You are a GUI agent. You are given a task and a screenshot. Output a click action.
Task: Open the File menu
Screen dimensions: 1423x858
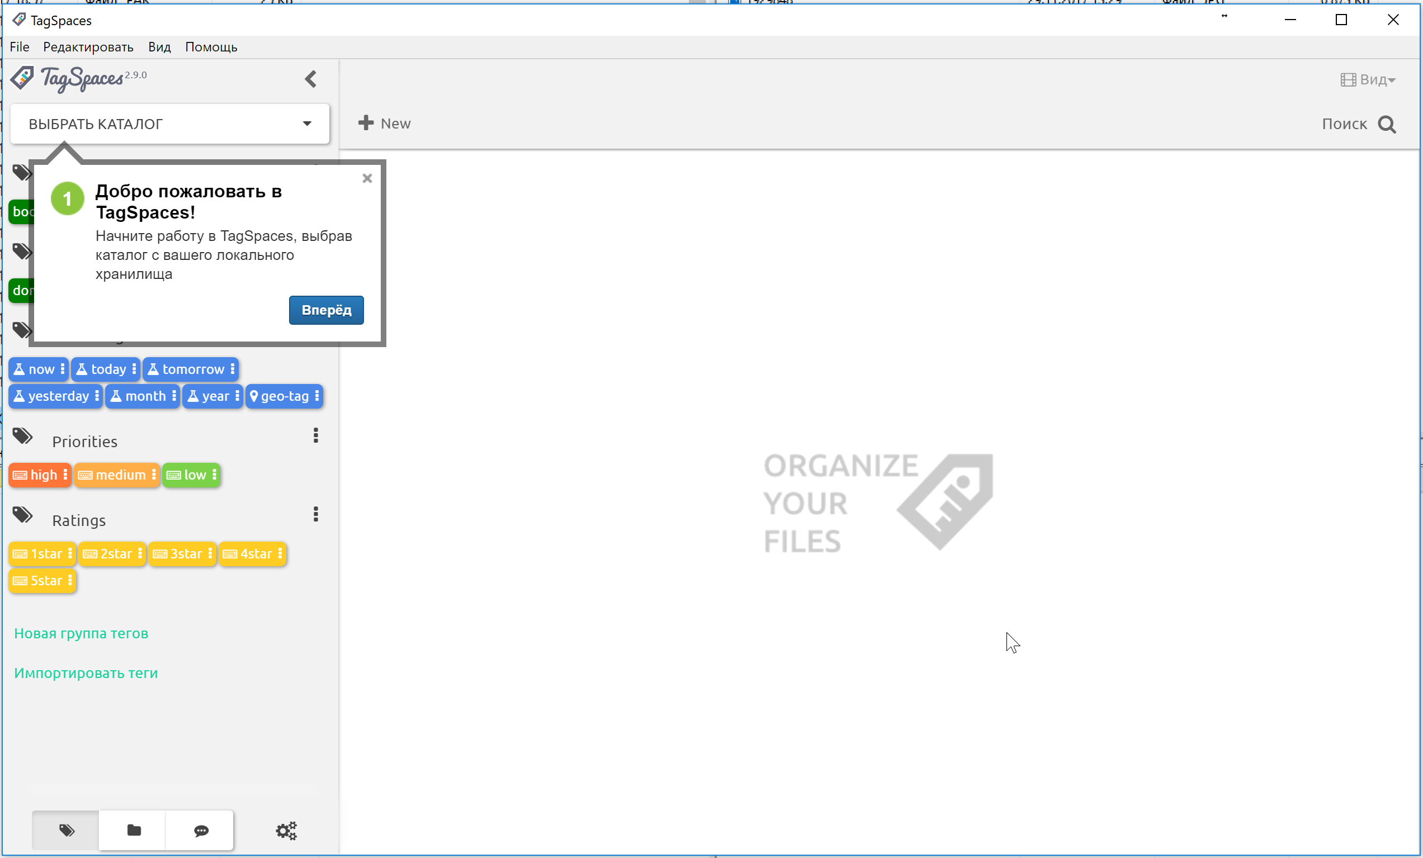click(x=20, y=47)
